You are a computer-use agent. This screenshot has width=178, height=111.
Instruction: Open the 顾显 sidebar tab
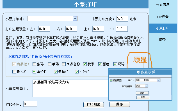pyautogui.click(x=163, y=40)
